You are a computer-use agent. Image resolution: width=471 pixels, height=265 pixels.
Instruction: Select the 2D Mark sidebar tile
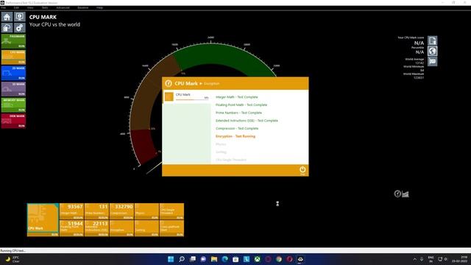13,73
